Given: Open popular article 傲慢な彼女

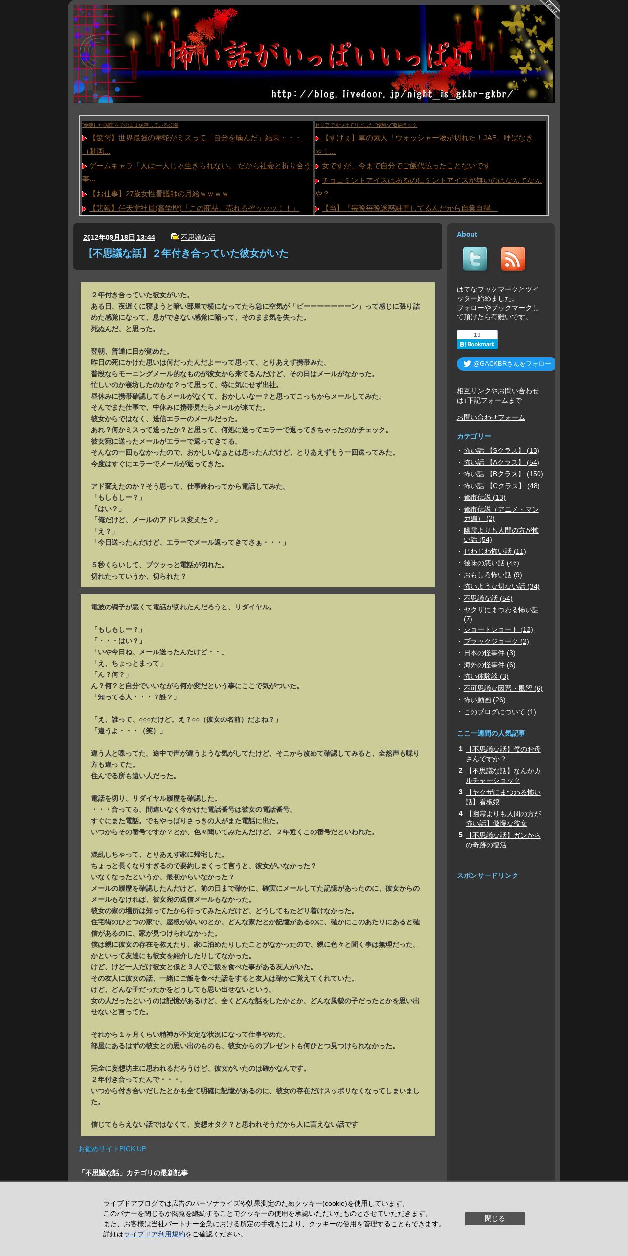Looking at the screenshot, I should point(503,818).
